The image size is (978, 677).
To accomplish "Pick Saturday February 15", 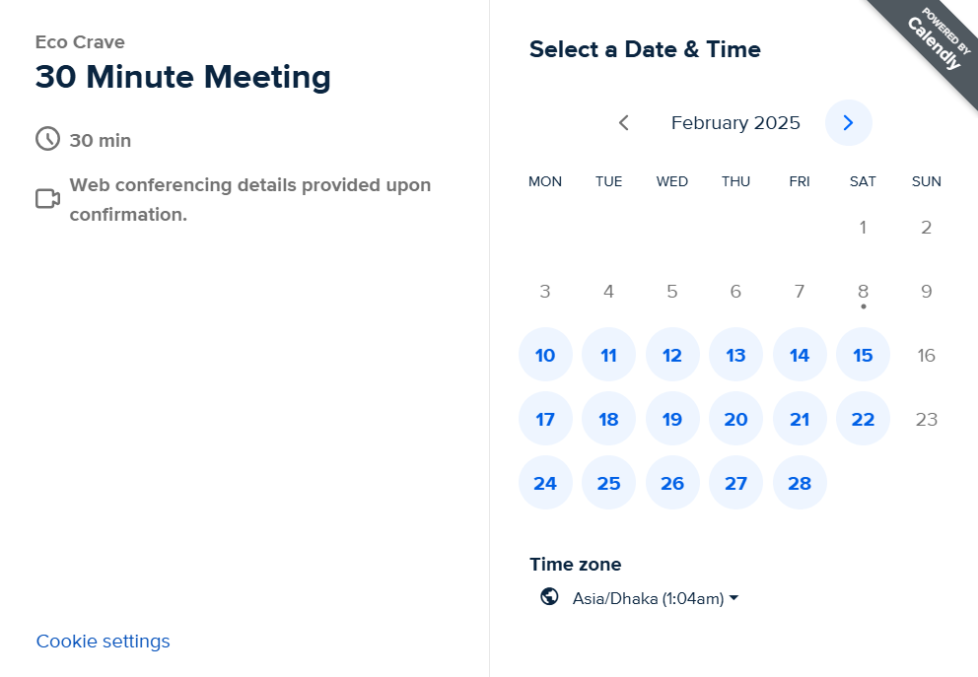I will coord(863,355).
